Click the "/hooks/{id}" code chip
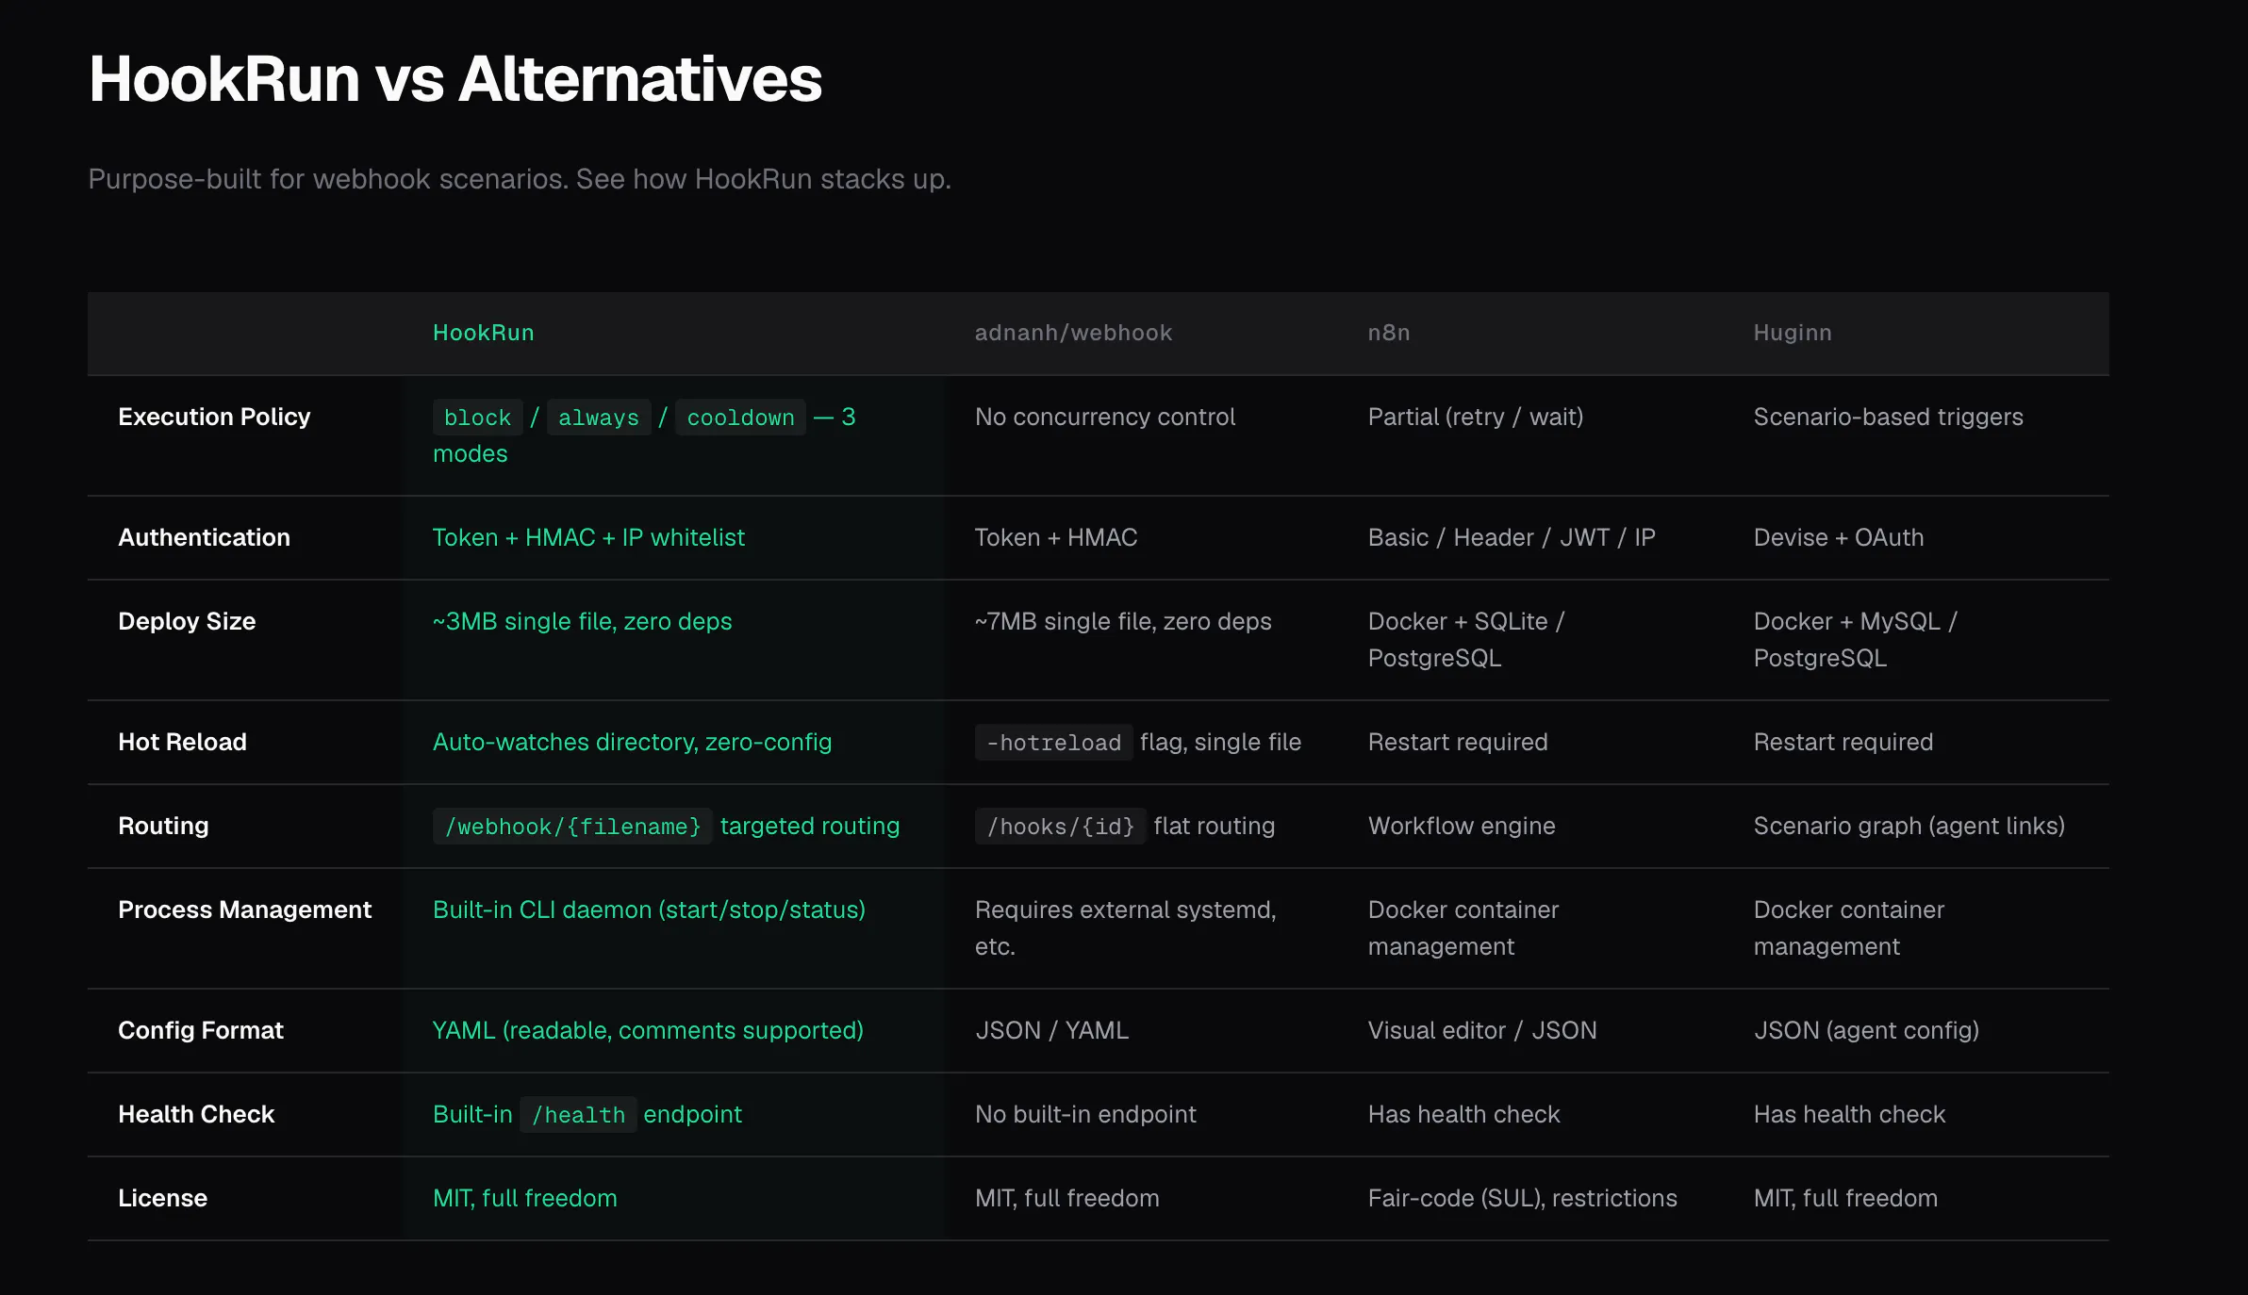 (x=1060, y=827)
